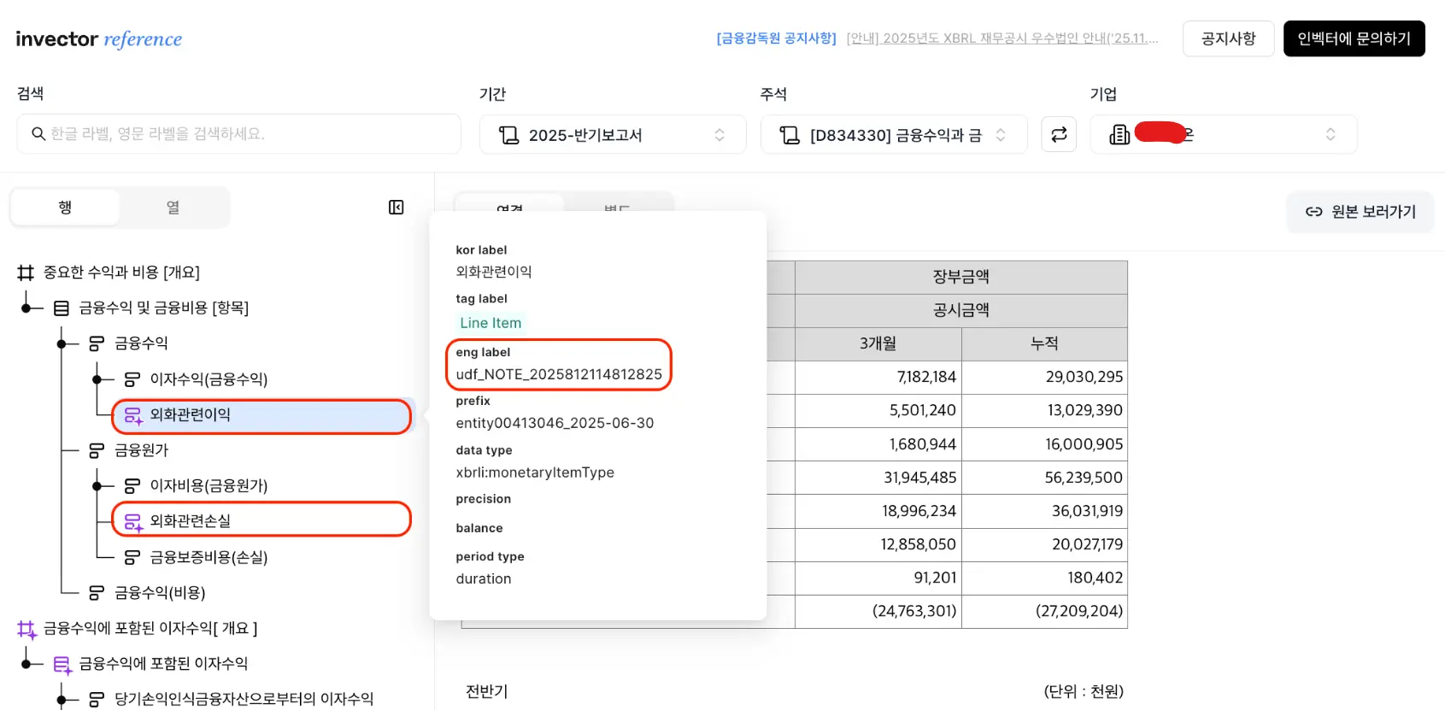Screen dimensions: 1445x710
Task: Switch tree view to 열 mode
Action: [173, 208]
